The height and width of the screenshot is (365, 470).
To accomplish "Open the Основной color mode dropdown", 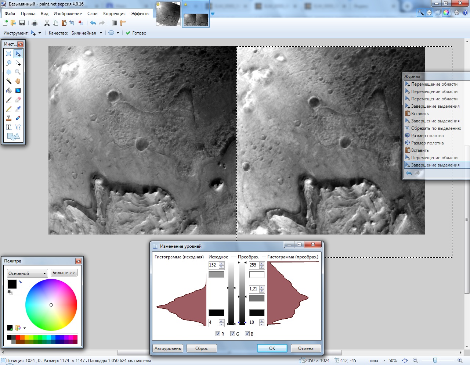I will tap(28, 273).
